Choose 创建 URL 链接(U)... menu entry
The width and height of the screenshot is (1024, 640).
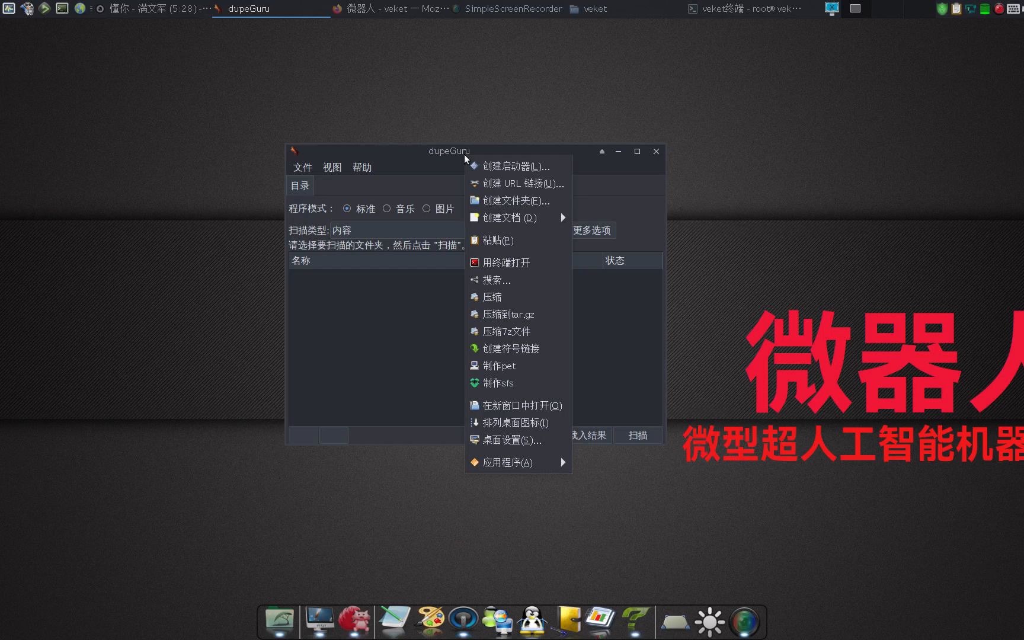click(x=519, y=184)
